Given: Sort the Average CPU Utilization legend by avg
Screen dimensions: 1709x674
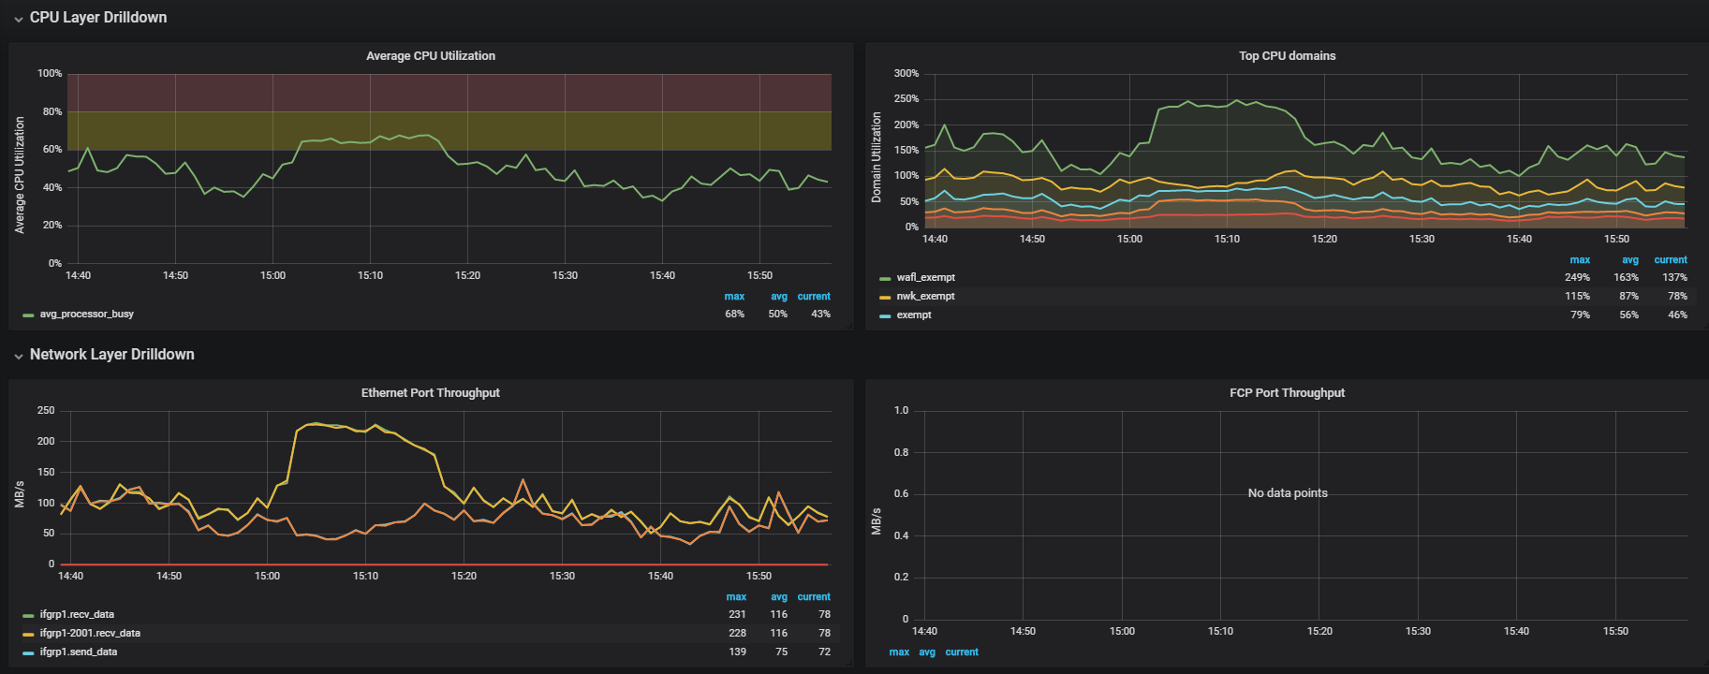Looking at the screenshot, I should tap(778, 297).
